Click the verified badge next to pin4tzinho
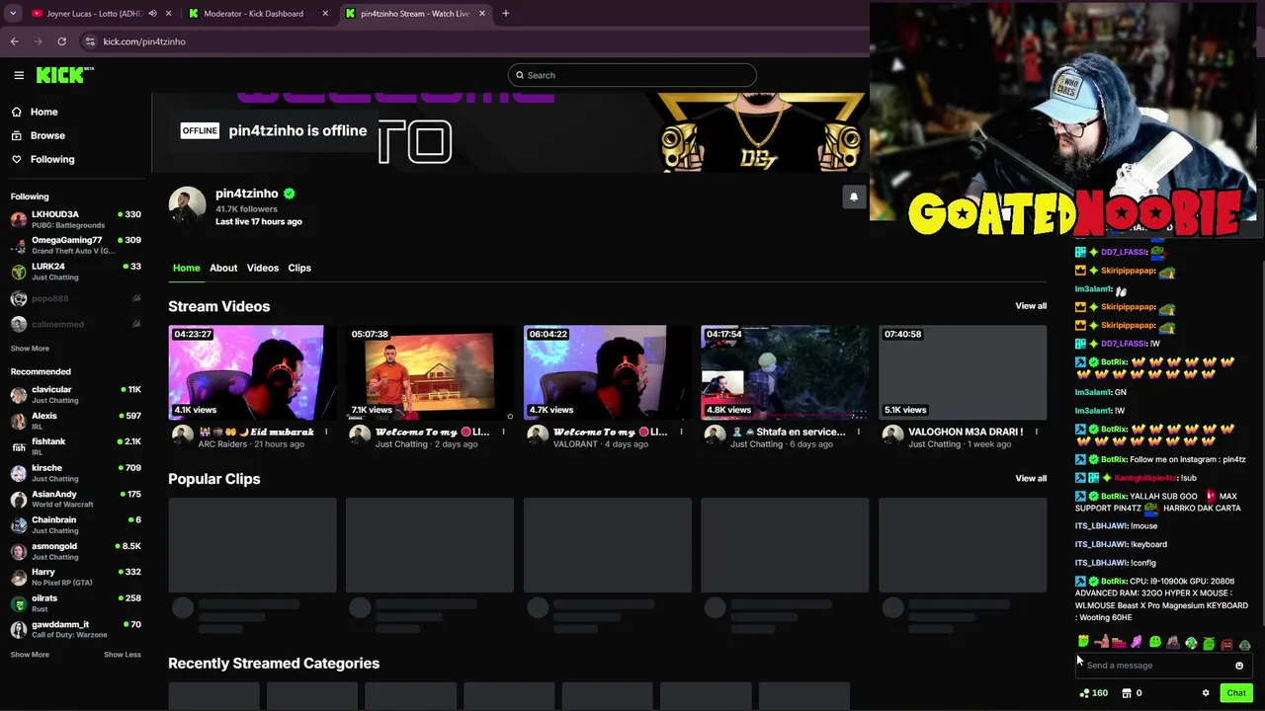The height and width of the screenshot is (711, 1265). tap(289, 194)
